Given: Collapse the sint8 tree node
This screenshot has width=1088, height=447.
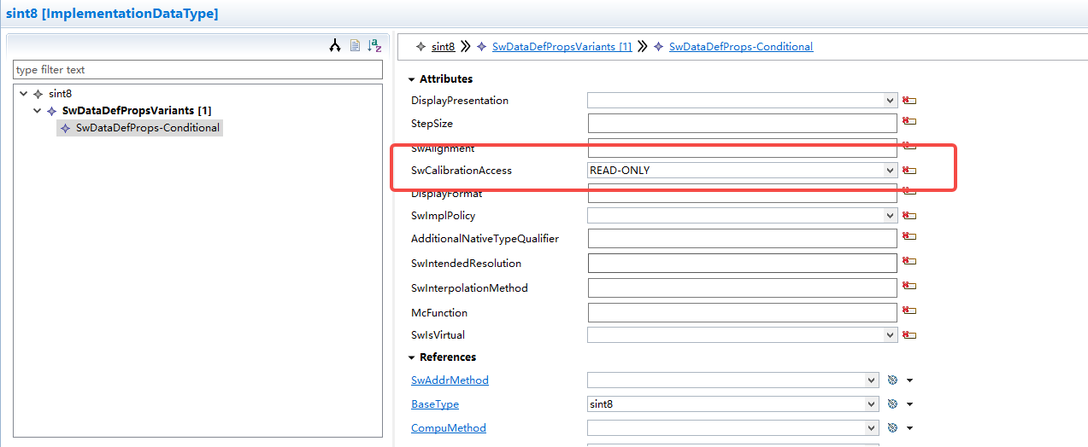Looking at the screenshot, I should 24,94.
